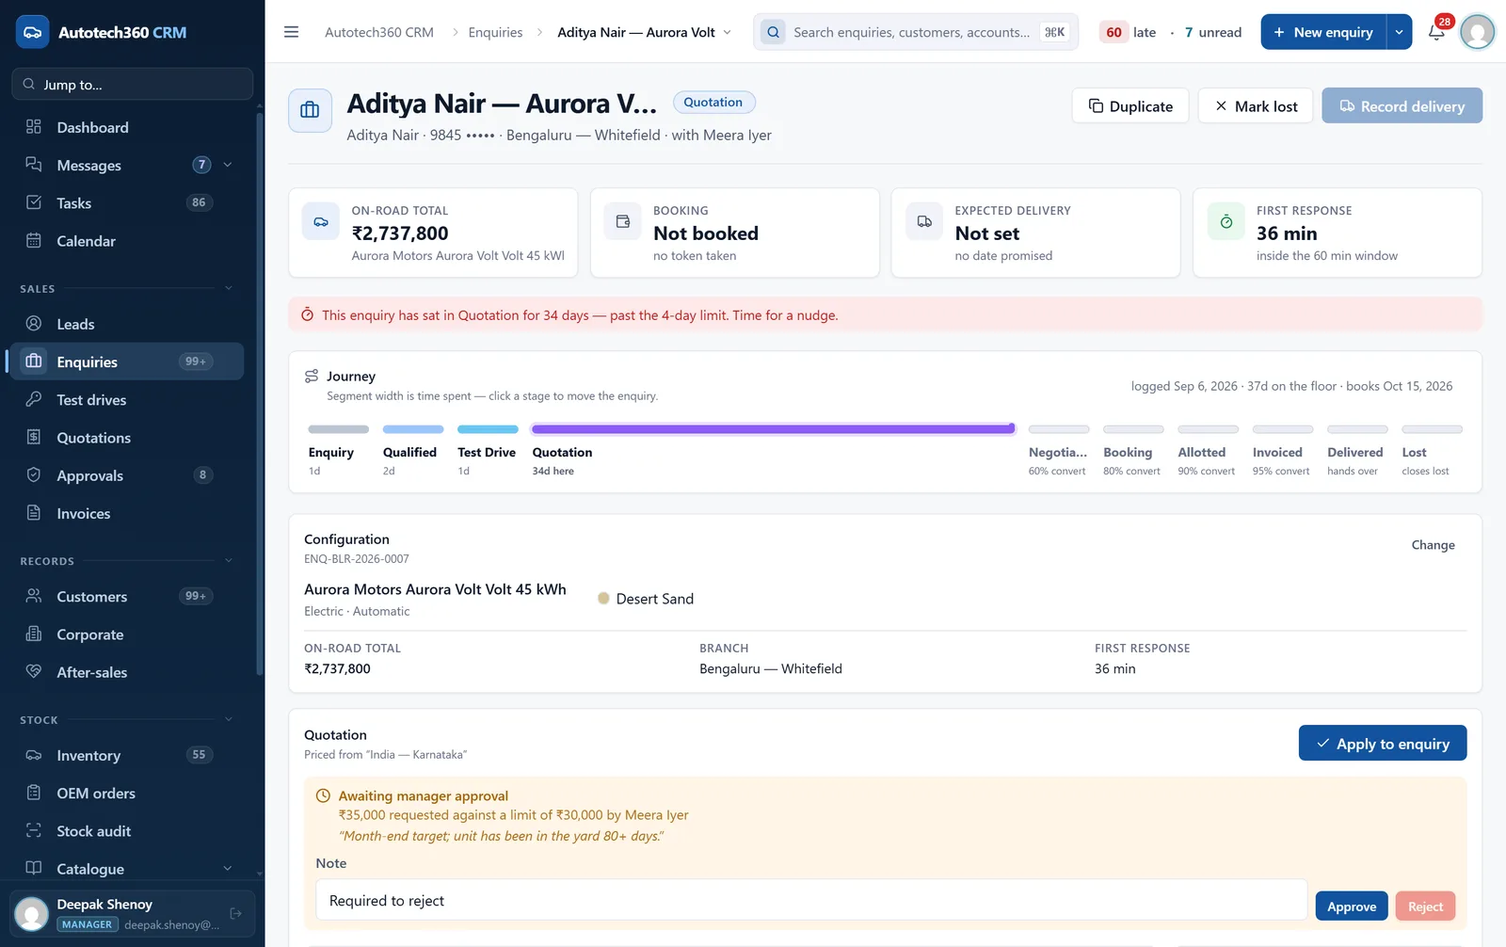Click the Quotation stage progress bar
The image size is (1506, 947).
point(773,429)
